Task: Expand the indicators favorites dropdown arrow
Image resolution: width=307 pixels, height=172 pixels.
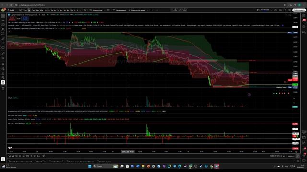Action: [x=105, y=10]
